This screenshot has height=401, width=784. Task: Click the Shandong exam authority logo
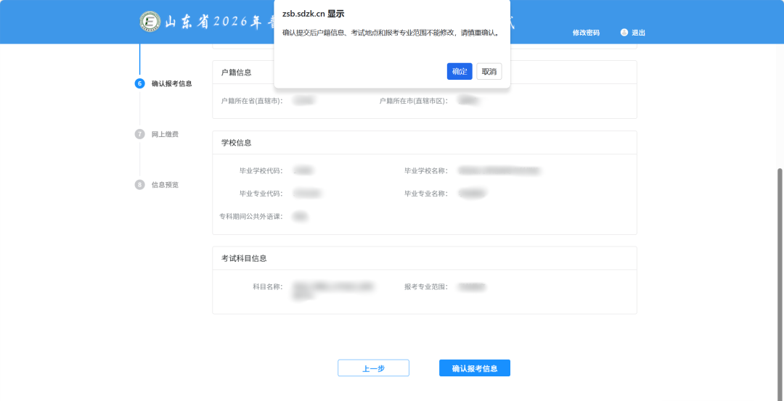150,22
